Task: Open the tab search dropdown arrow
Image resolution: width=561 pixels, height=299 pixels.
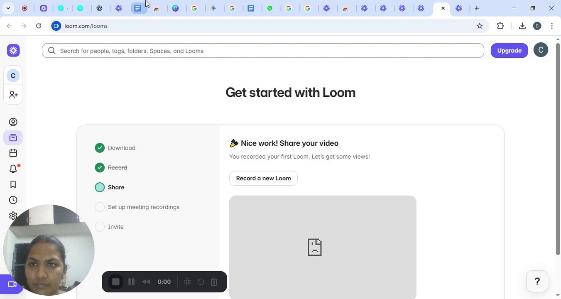Action: coord(8,8)
